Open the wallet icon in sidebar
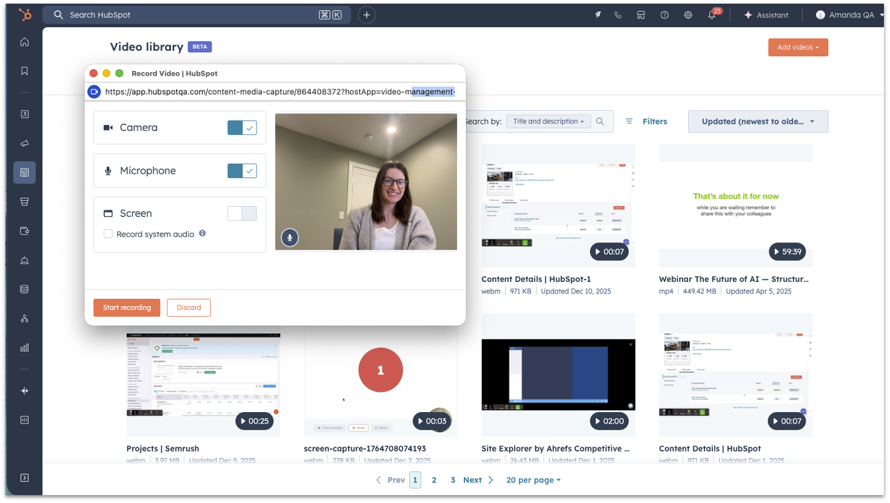The image size is (890, 503). click(x=24, y=231)
